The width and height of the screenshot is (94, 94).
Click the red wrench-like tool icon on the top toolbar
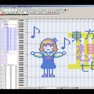(68, 10)
